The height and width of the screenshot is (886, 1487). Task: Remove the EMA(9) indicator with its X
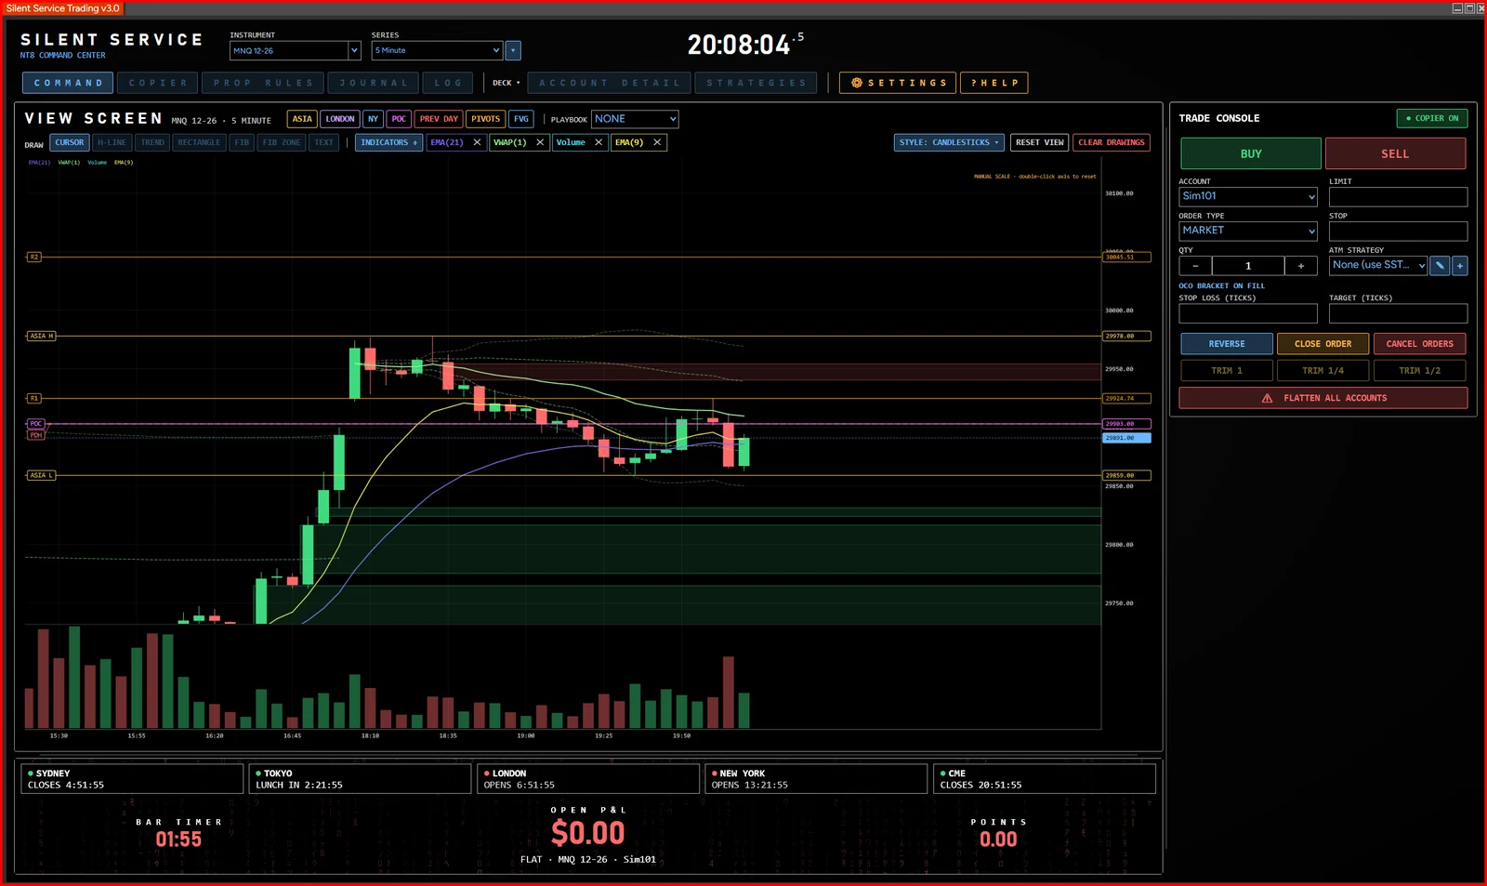[x=657, y=142]
